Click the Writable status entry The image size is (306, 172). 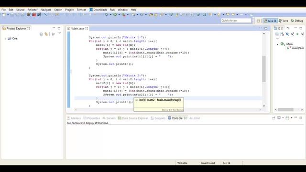[183, 163]
